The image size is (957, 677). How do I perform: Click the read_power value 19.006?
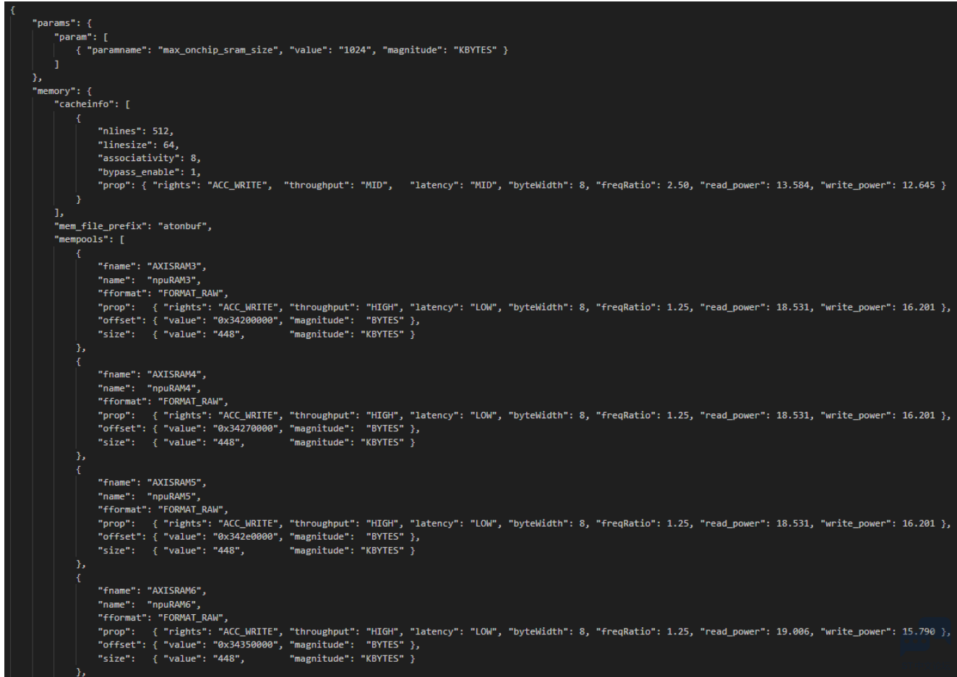tap(793, 631)
